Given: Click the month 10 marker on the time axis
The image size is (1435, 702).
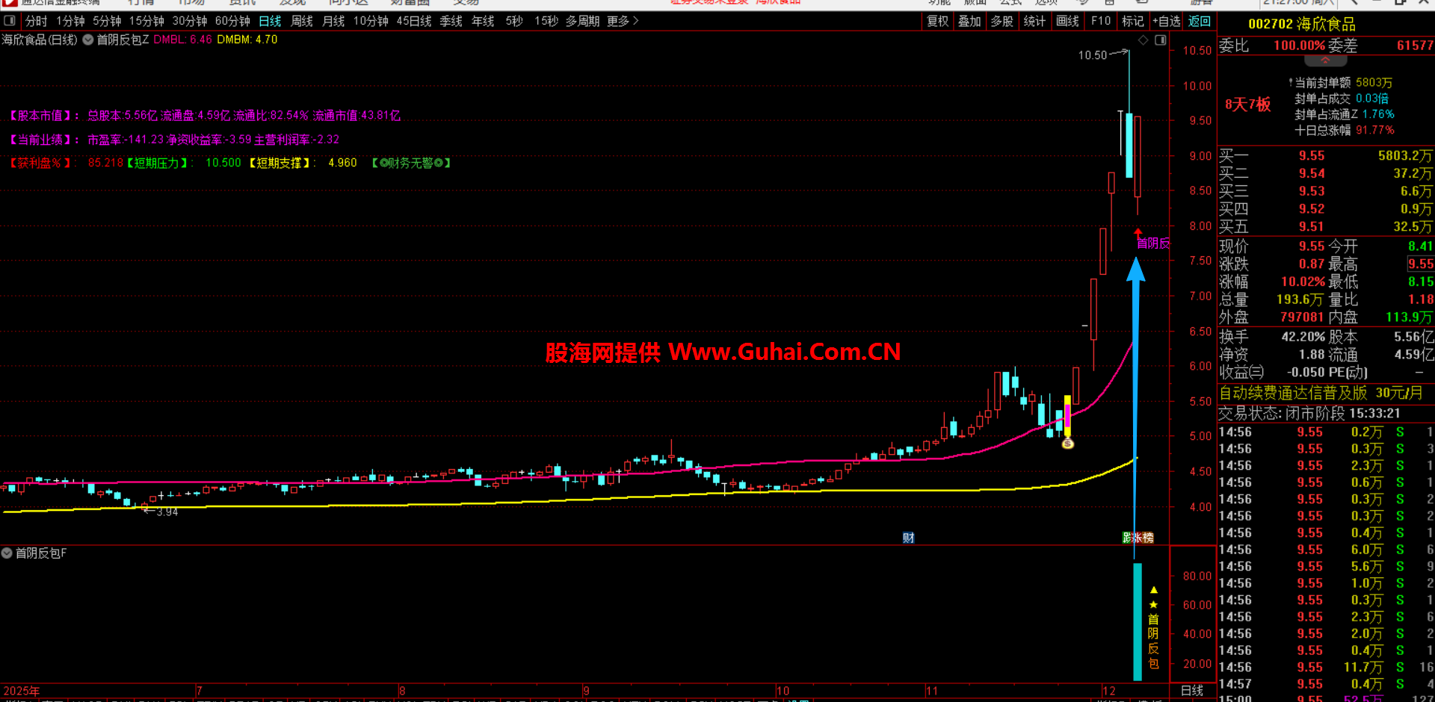Looking at the screenshot, I should [x=783, y=691].
